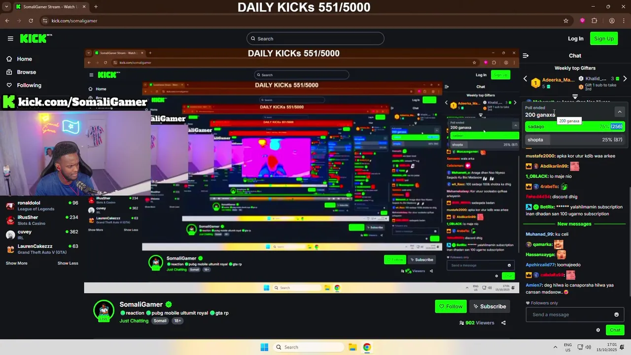
Task: Show previous weekly top gifters
Action: [525, 79]
